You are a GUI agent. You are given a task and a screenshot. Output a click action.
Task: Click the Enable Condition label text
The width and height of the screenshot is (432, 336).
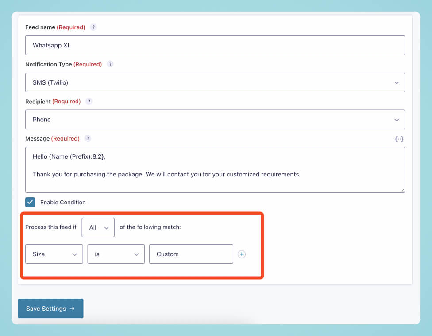63,203
